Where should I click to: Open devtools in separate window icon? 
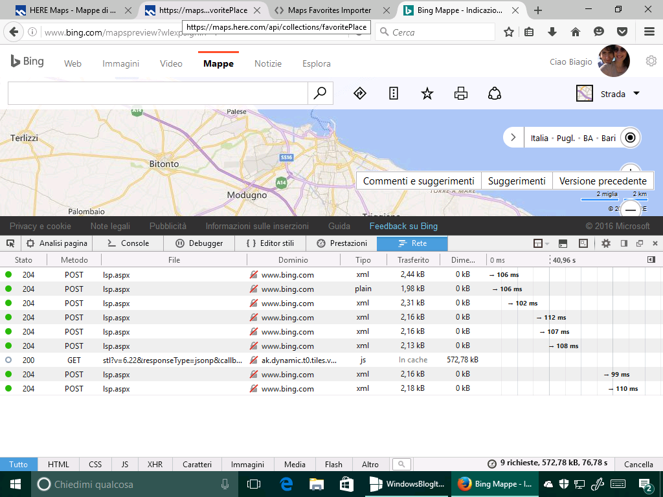tap(639, 243)
